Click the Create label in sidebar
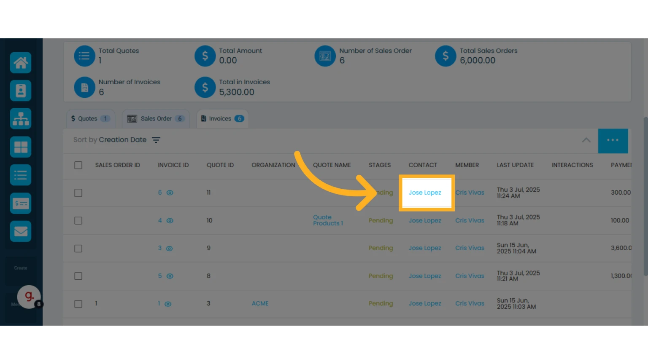The width and height of the screenshot is (648, 364). click(21, 268)
